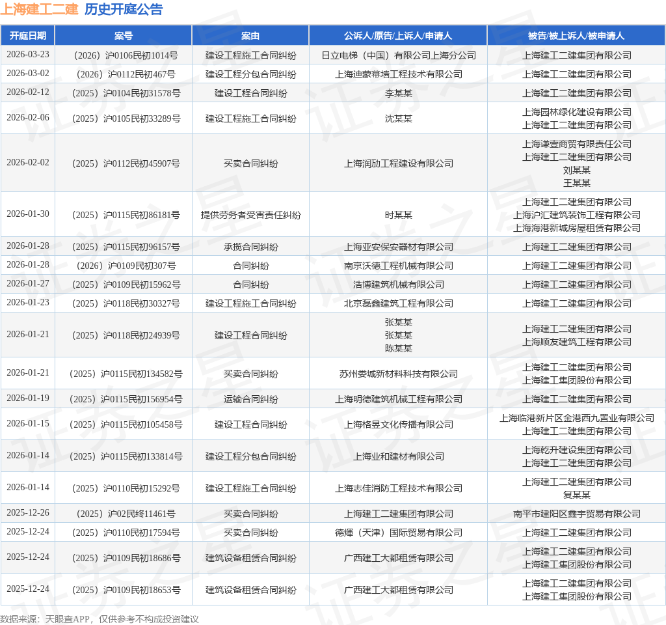Click case number (2025)沪0105民初33289号
Viewport: 666px width, 625px height.
click(x=124, y=118)
